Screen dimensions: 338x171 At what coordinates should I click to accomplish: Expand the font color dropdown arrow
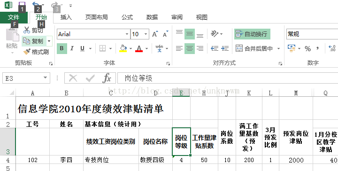[x=147, y=49]
